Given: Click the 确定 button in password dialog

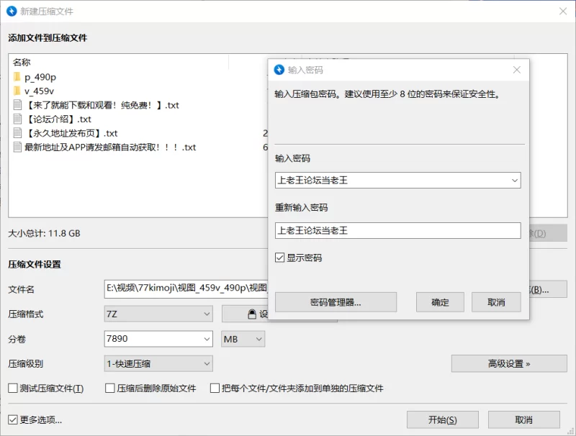Looking at the screenshot, I should click(440, 302).
